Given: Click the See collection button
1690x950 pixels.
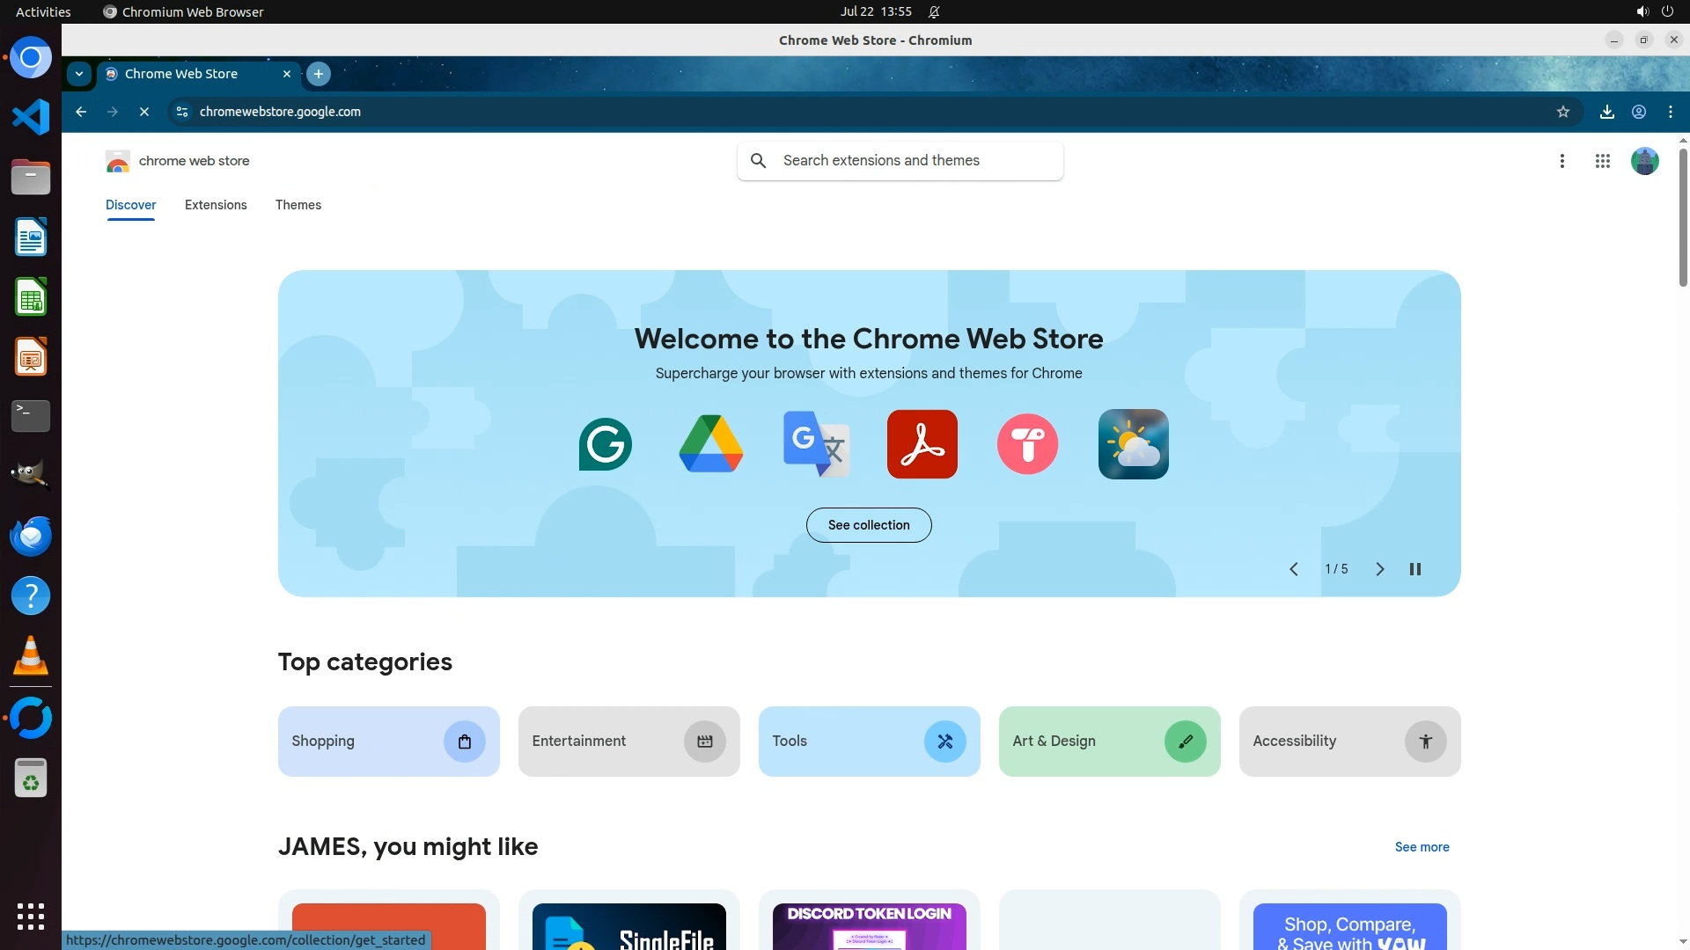Looking at the screenshot, I should tap(868, 525).
